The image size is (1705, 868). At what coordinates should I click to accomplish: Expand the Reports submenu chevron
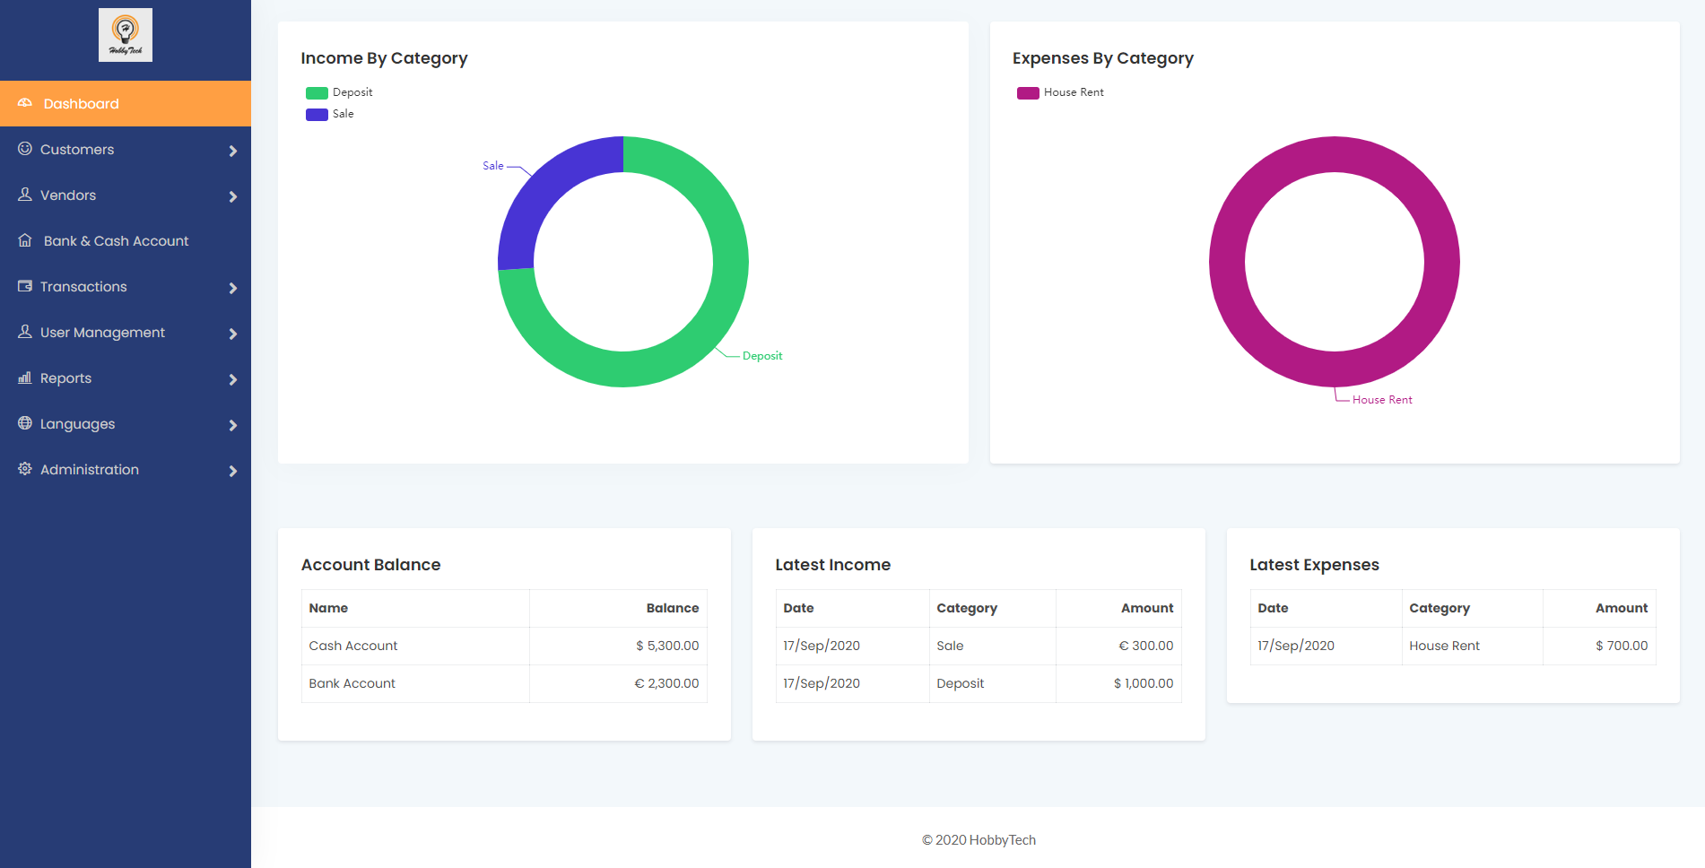[233, 379]
